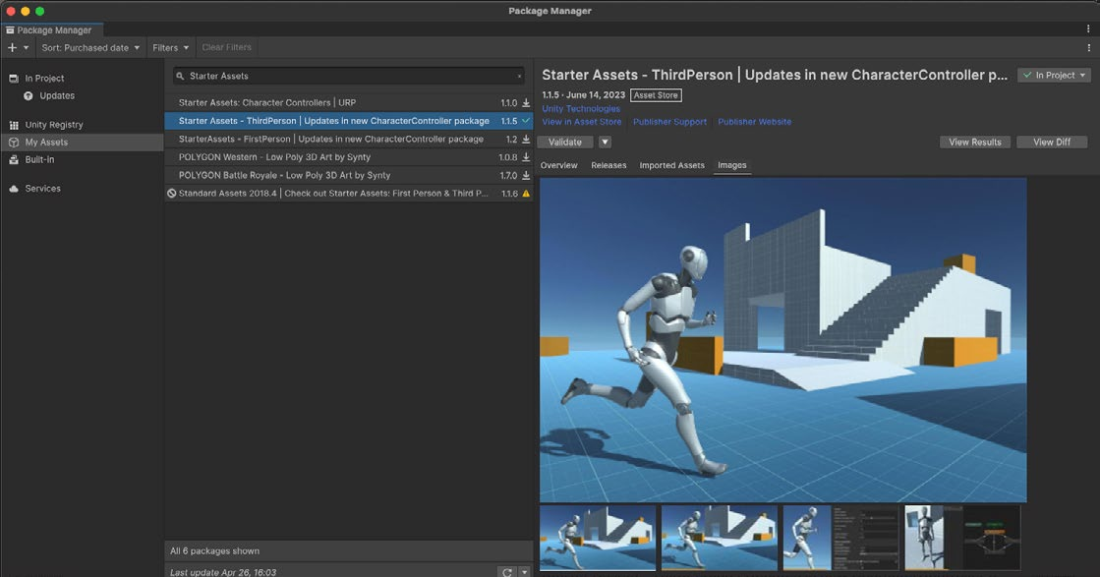Select Unity Registry in the sidebar
The width and height of the screenshot is (1100, 577).
(54, 124)
